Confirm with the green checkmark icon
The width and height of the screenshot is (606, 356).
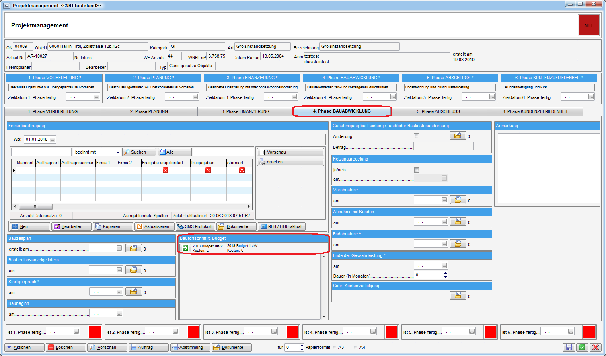coord(582,347)
